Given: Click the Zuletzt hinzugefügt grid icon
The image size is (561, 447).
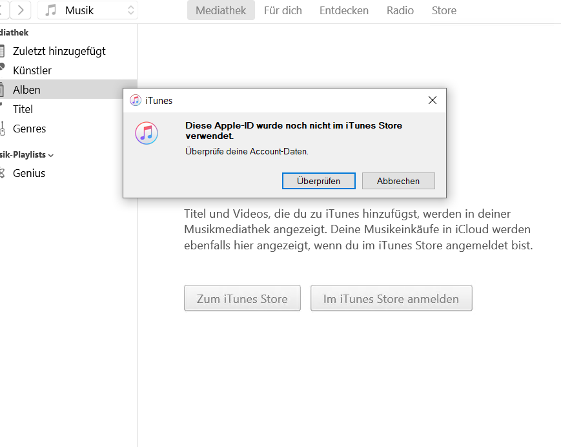Looking at the screenshot, I should (x=2, y=51).
